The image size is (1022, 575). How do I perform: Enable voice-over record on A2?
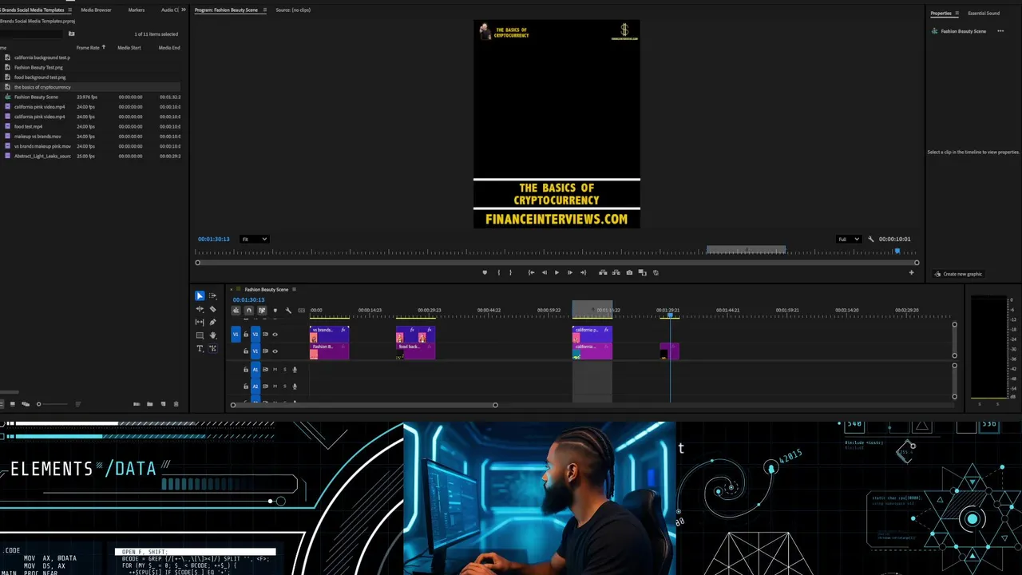295,387
